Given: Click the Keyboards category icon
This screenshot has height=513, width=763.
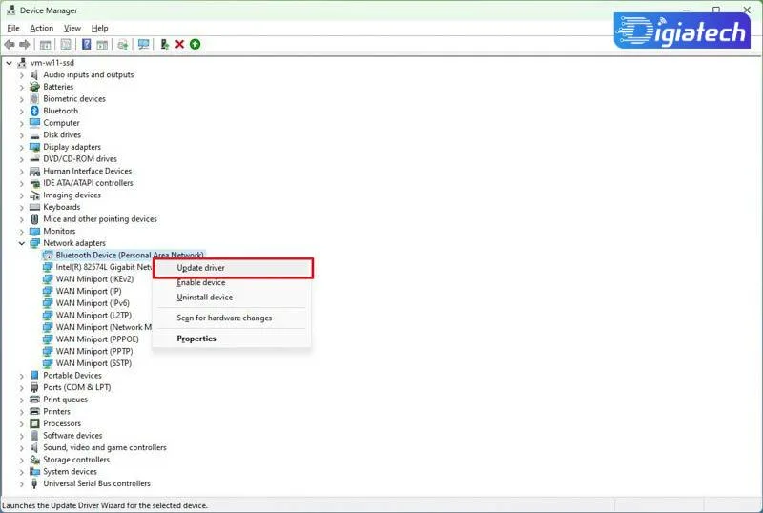Looking at the screenshot, I should pos(34,207).
